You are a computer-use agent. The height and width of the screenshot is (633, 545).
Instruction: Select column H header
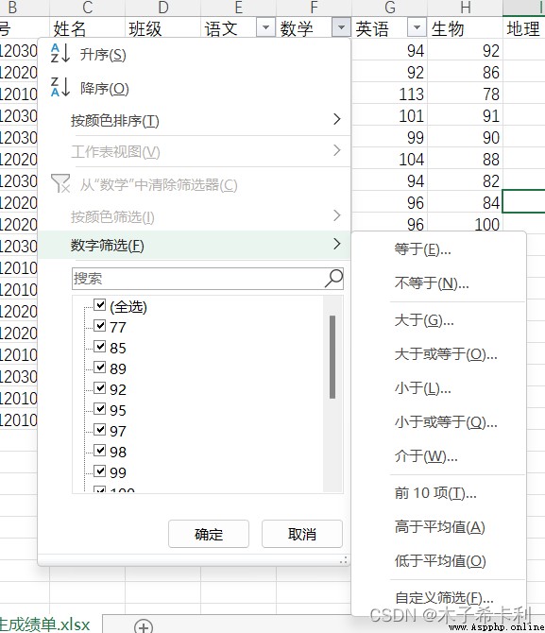pos(465,8)
